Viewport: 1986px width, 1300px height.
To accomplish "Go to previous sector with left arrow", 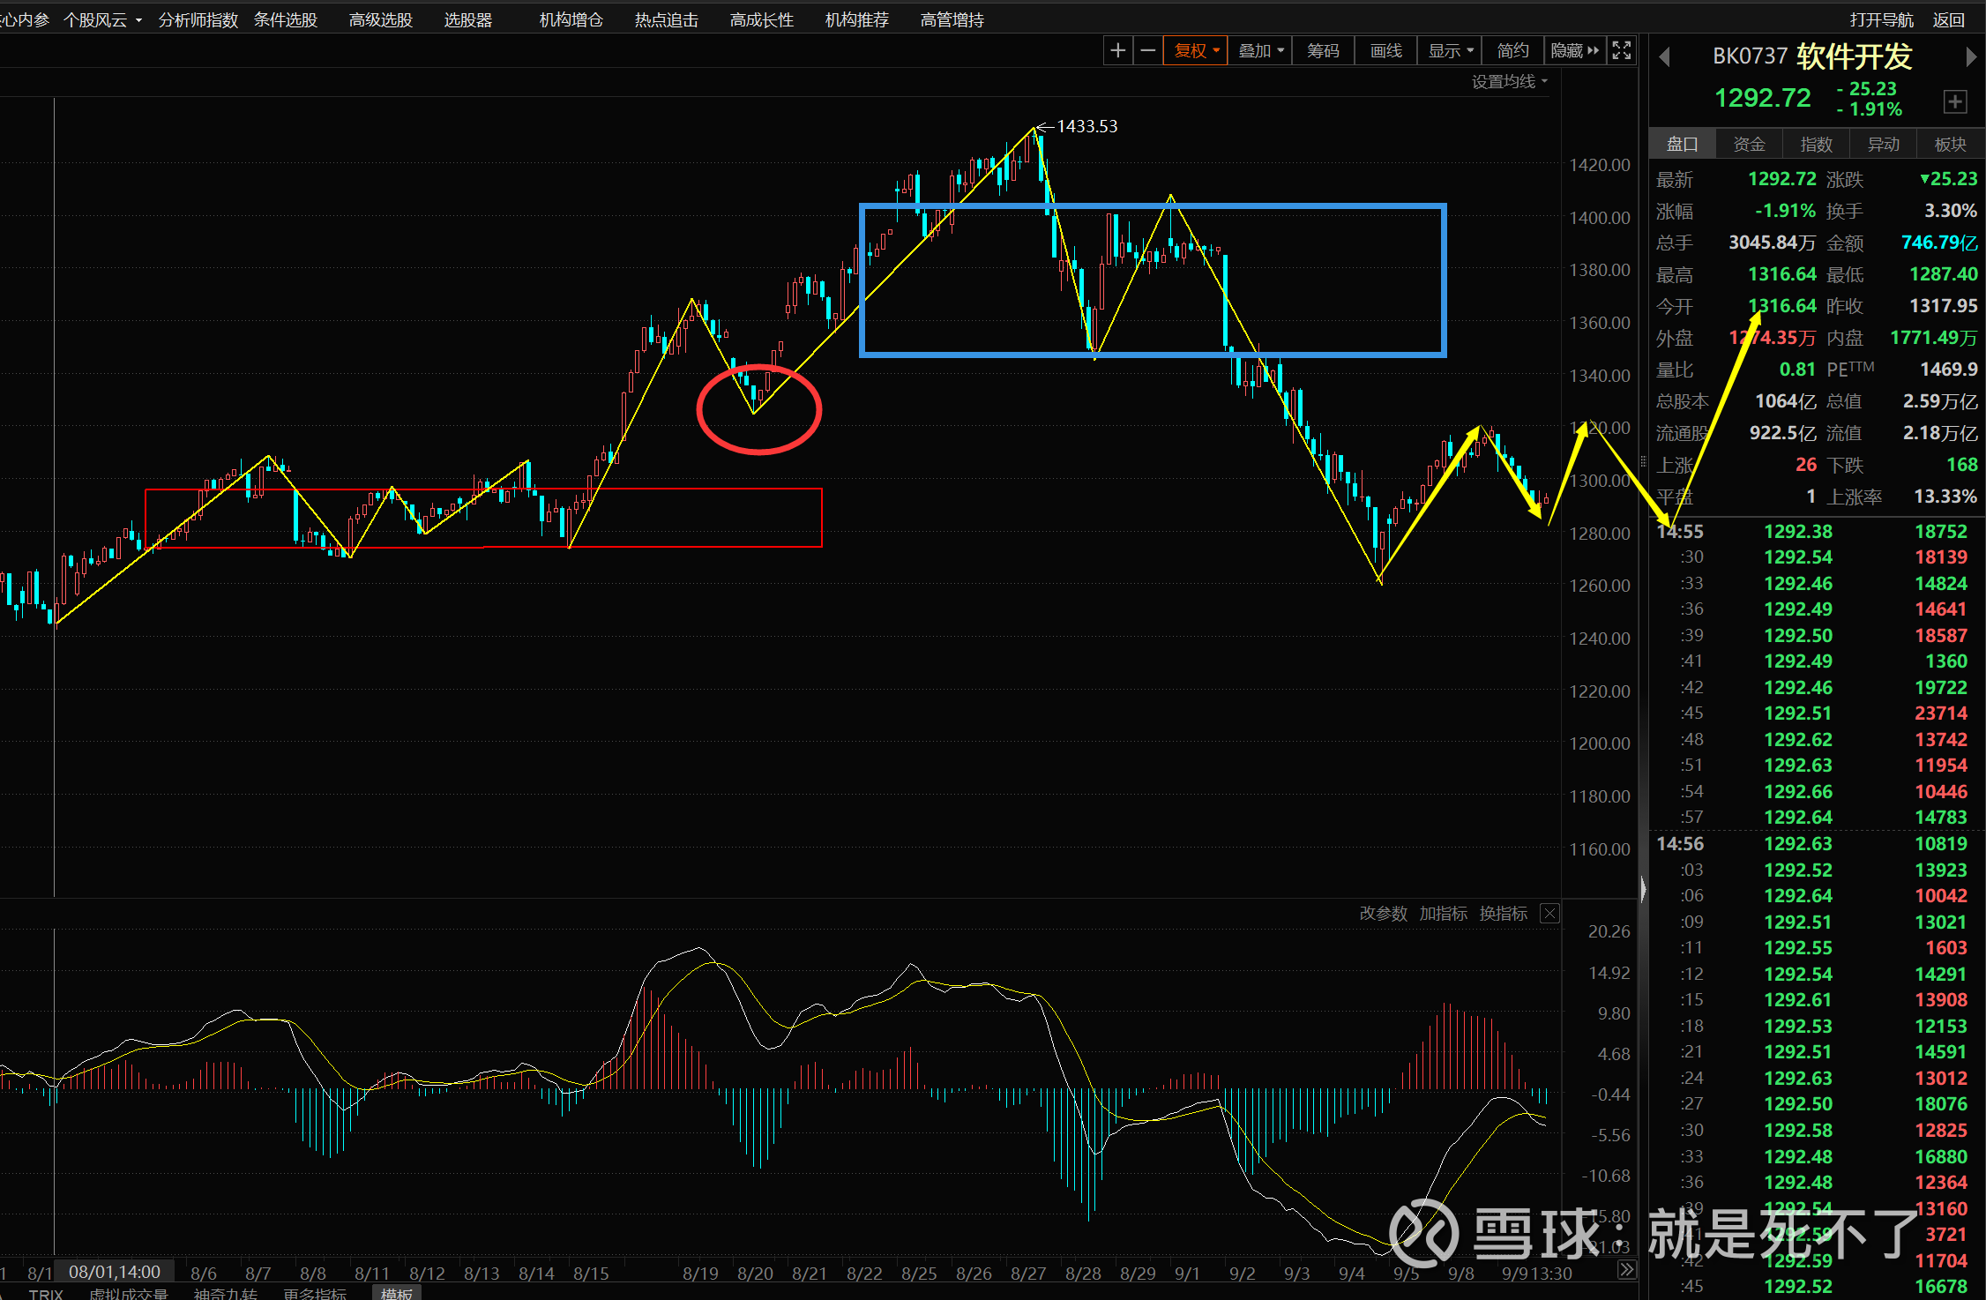I will pyautogui.click(x=1665, y=57).
